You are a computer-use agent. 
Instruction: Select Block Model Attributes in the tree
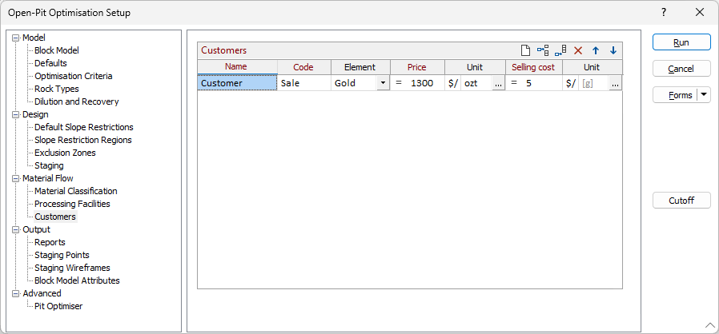click(77, 281)
